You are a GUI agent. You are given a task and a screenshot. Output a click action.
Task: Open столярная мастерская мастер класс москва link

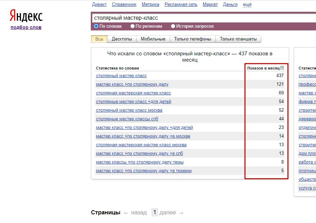click(141, 145)
